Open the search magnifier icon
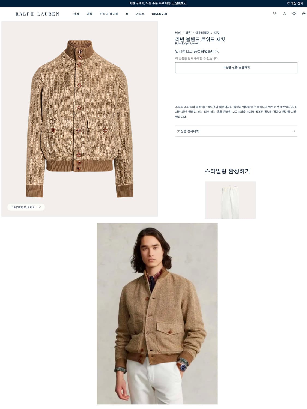 (x=275, y=14)
